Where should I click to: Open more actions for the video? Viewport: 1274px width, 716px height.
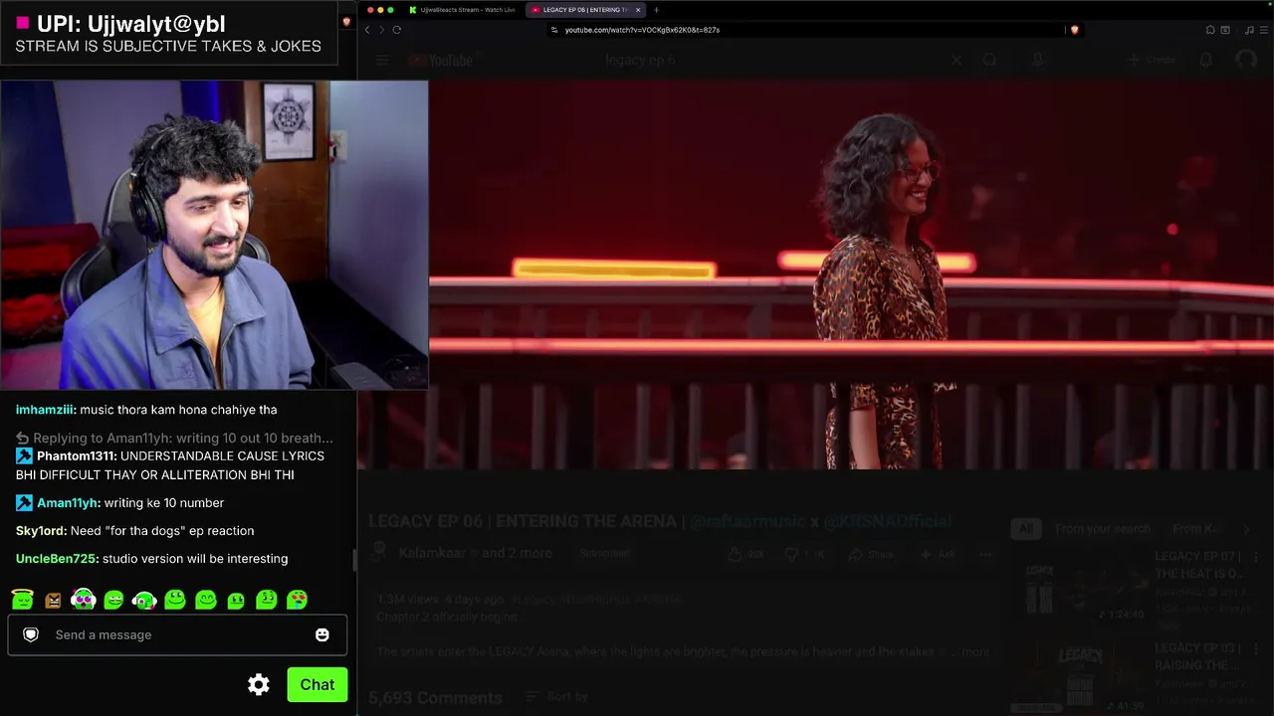click(x=985, y=554)
